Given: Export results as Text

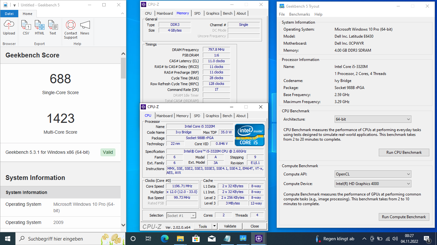Looking at the screenshot, I should 53,27.
